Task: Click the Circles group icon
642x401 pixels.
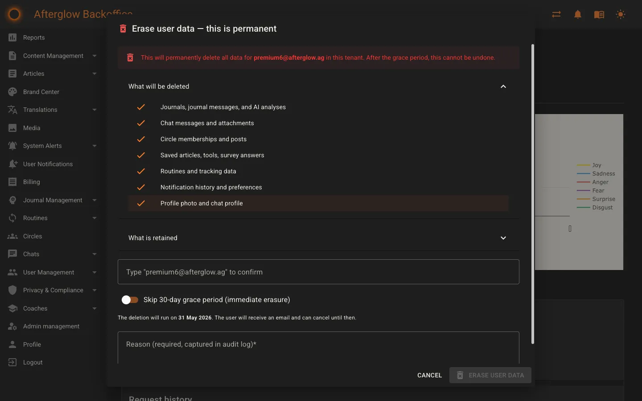Action: (12, 236)
